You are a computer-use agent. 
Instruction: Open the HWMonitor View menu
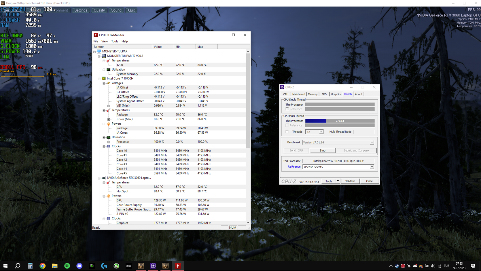tap(105, 41)
